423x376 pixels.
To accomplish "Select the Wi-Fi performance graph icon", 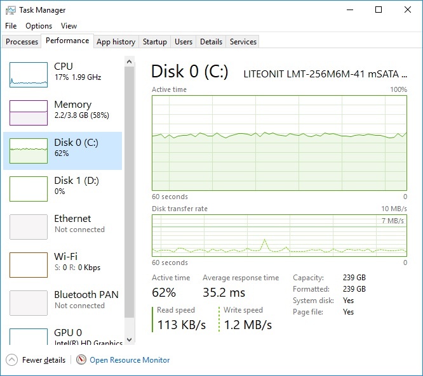I will click(x=29, y=265).
